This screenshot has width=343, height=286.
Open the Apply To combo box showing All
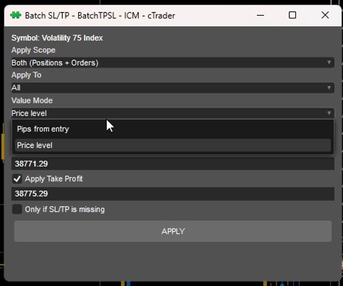point(171,88)
